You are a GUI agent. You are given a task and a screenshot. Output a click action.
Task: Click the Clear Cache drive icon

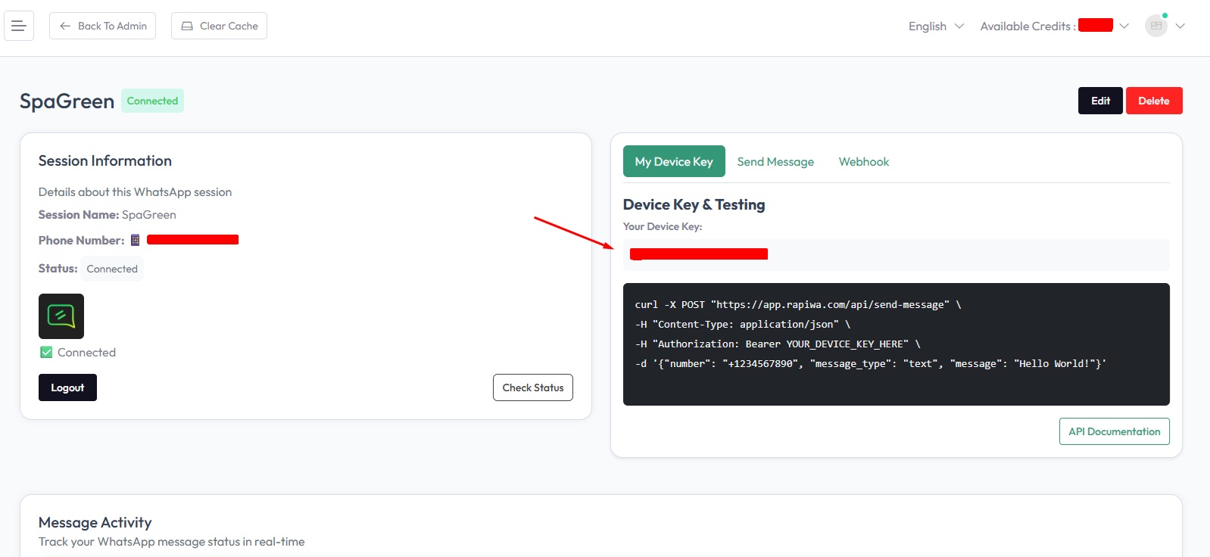[x=187, y=26]
